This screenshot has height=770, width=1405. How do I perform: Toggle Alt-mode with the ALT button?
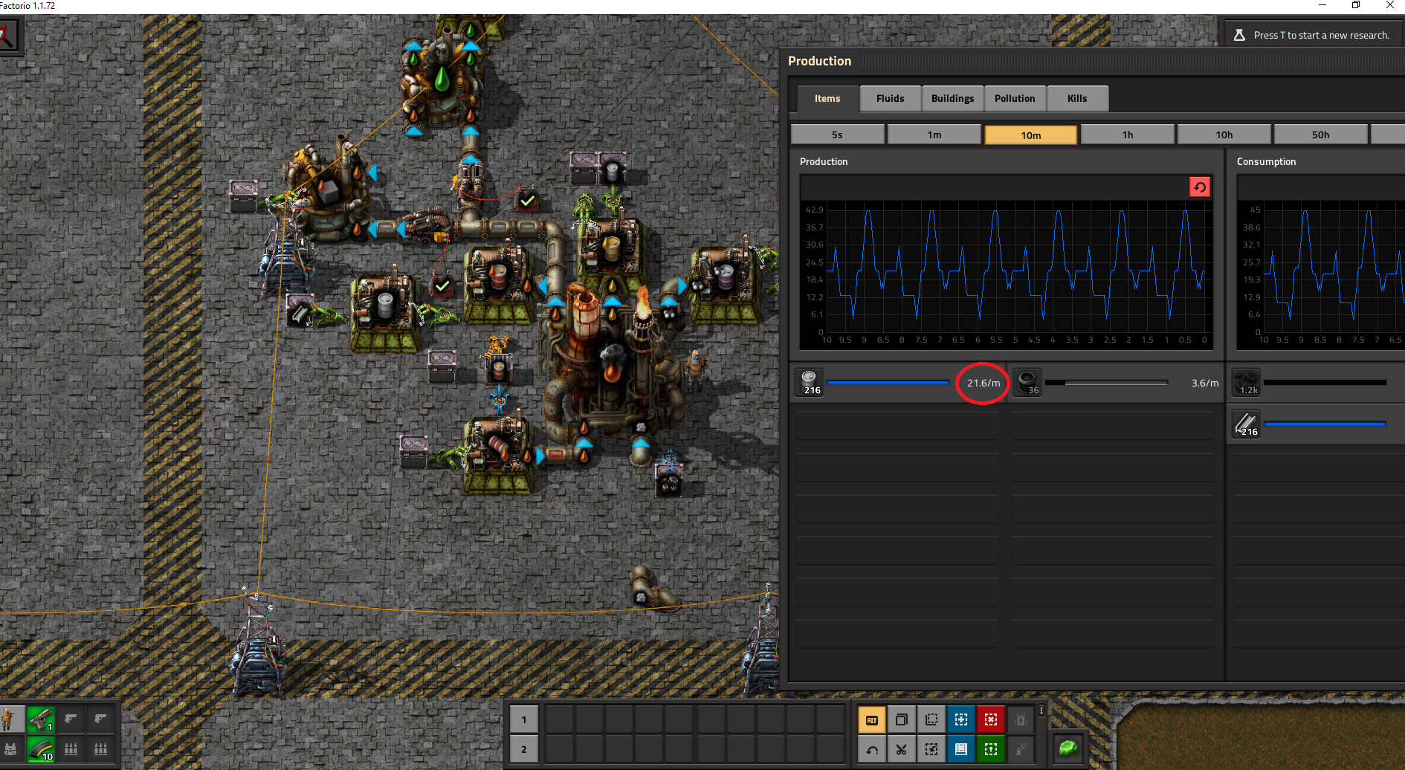point(871,719)
